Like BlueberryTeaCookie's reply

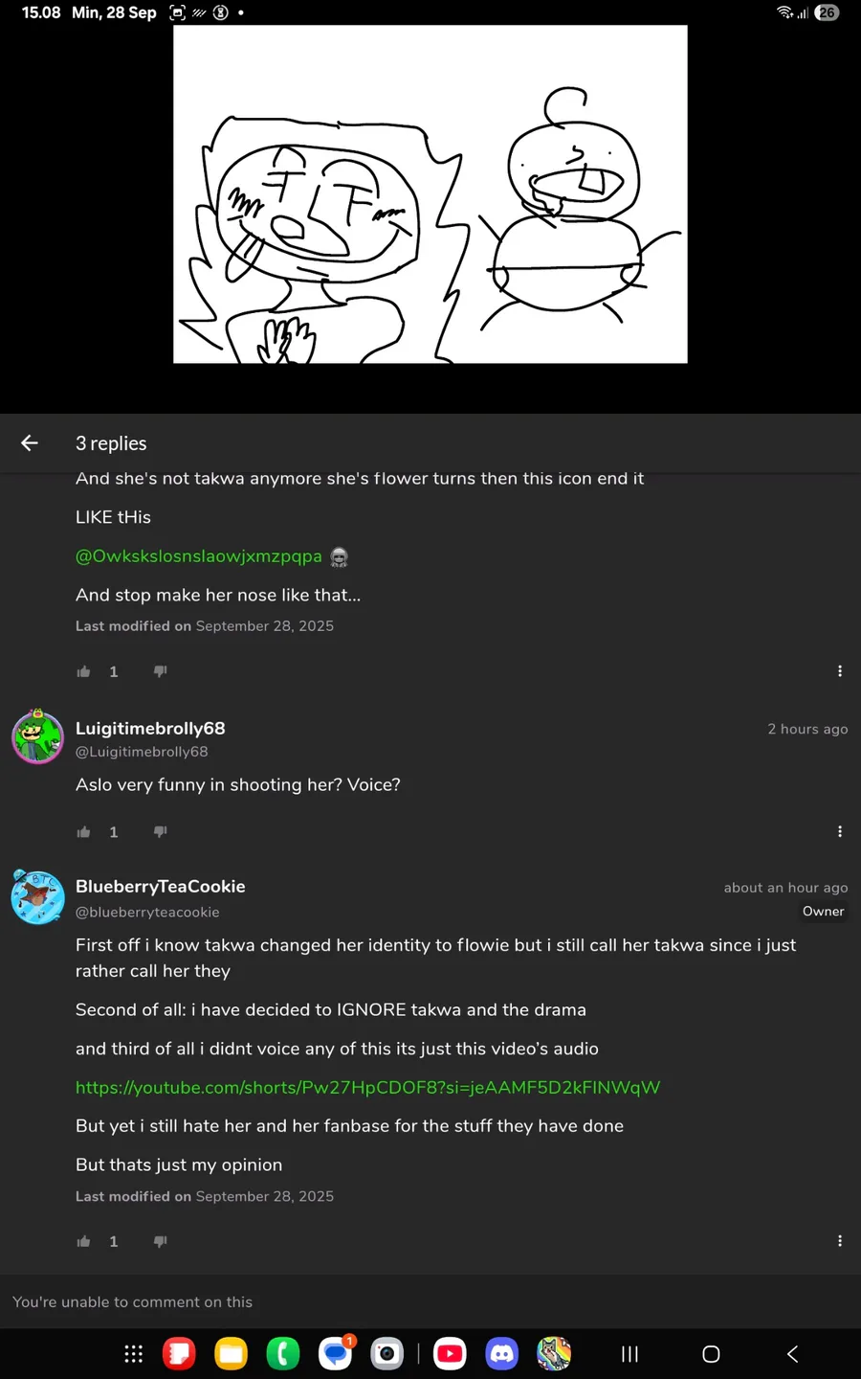[x=84, y=1241]
